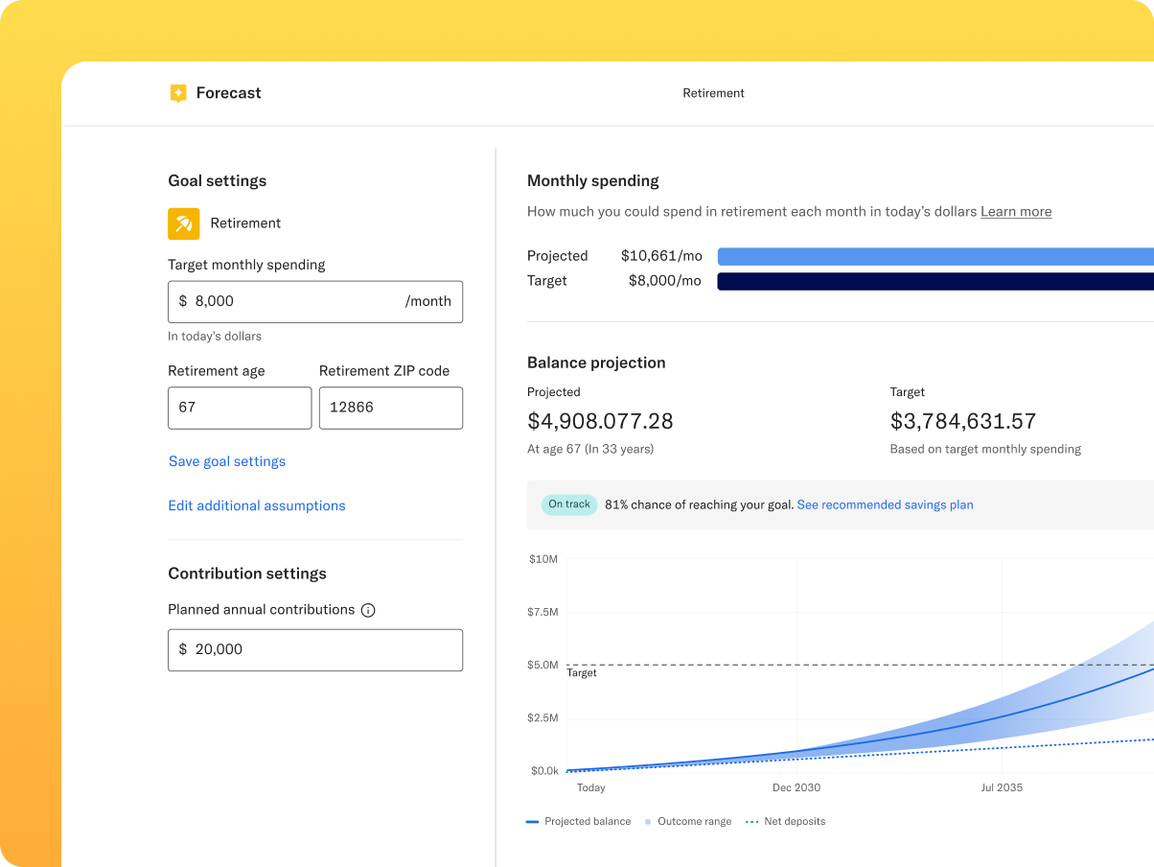Click the Target monthly spending field
Screen dimensions: 1154x867
pyautogui.click(x=315, y=301)
